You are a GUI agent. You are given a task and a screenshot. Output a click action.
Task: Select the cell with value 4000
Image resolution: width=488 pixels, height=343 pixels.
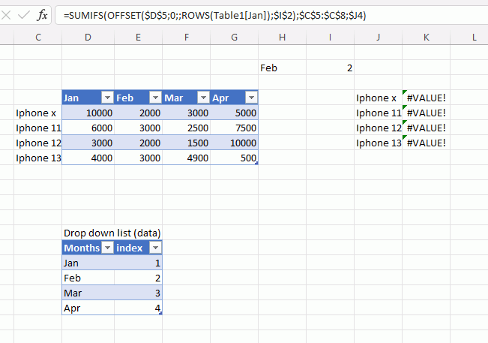[x=88, y=158]
